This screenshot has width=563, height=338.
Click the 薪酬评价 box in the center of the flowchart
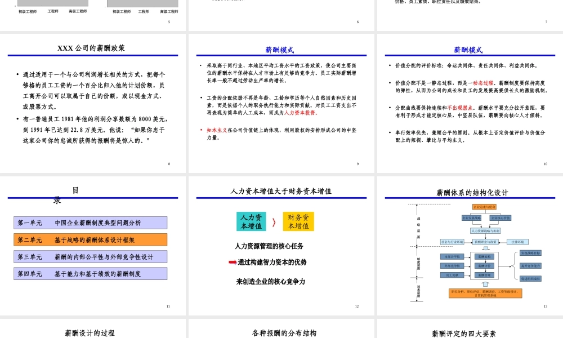coord(484,266)
